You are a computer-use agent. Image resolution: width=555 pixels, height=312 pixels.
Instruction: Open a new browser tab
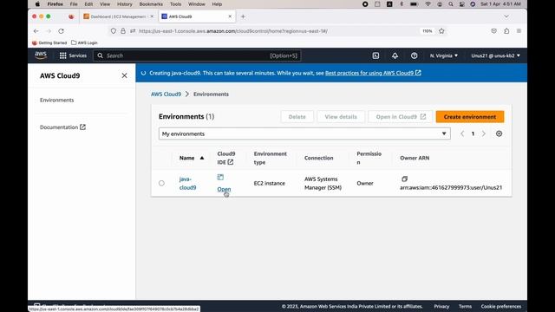click(x=243, y=16)
